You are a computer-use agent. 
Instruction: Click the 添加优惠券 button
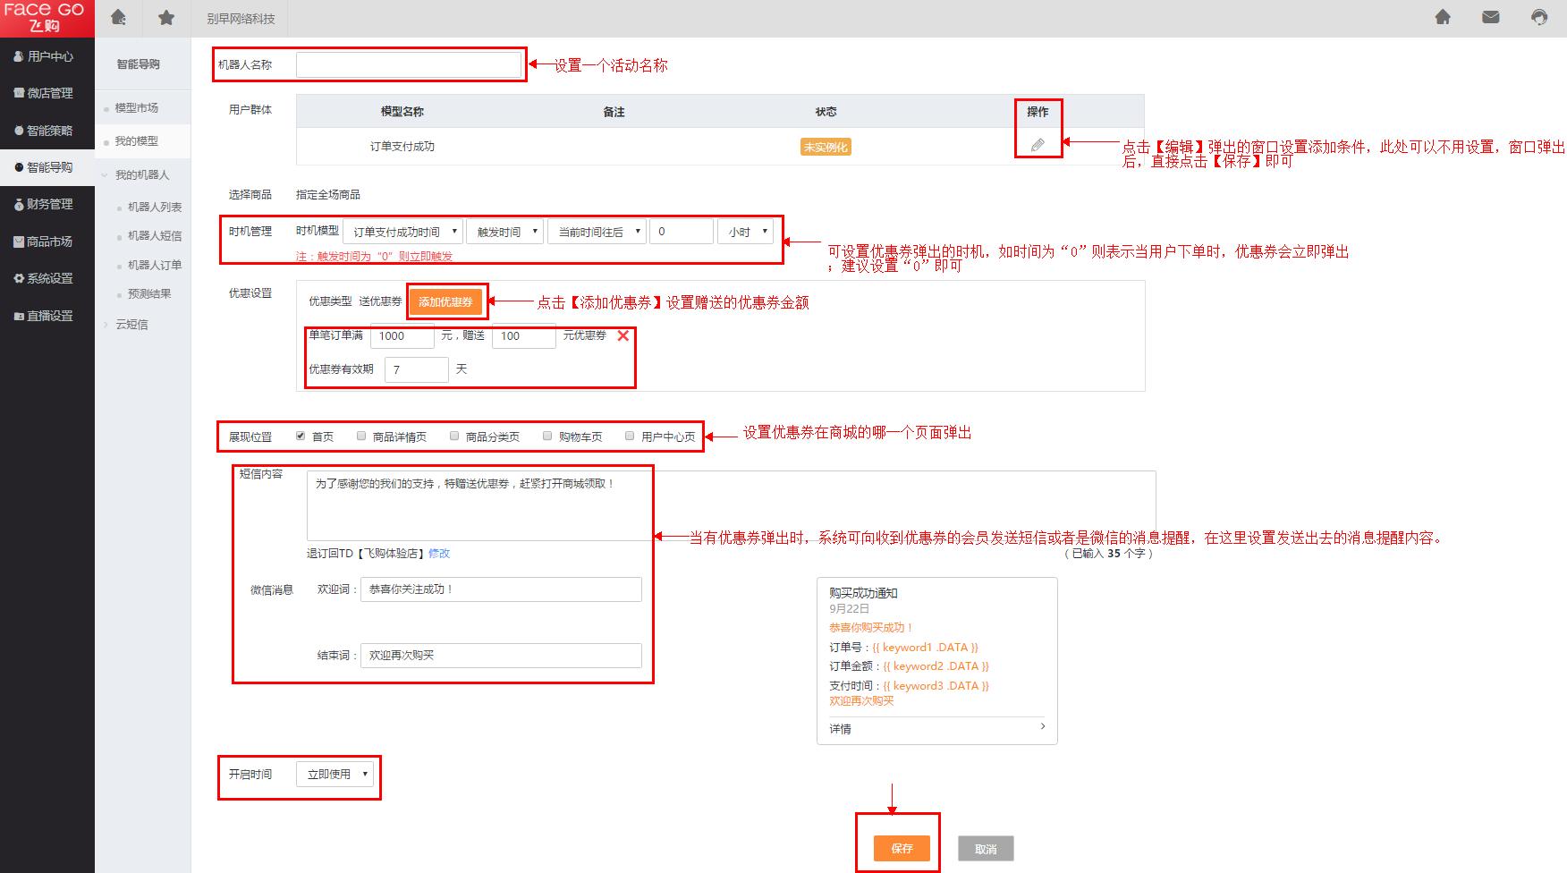pyautogui.click(x=445, y=302)
